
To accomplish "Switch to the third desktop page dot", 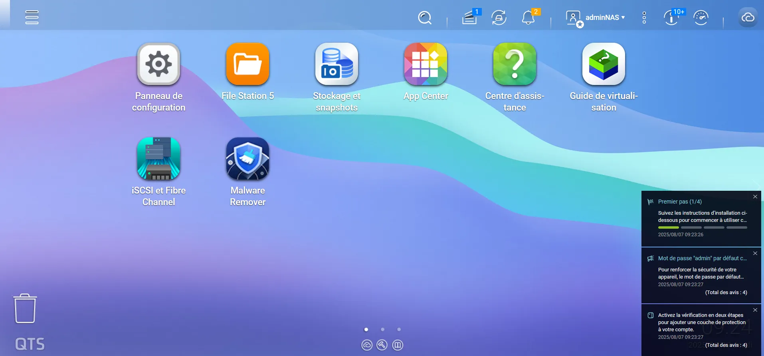I will (x=399, y=329).
